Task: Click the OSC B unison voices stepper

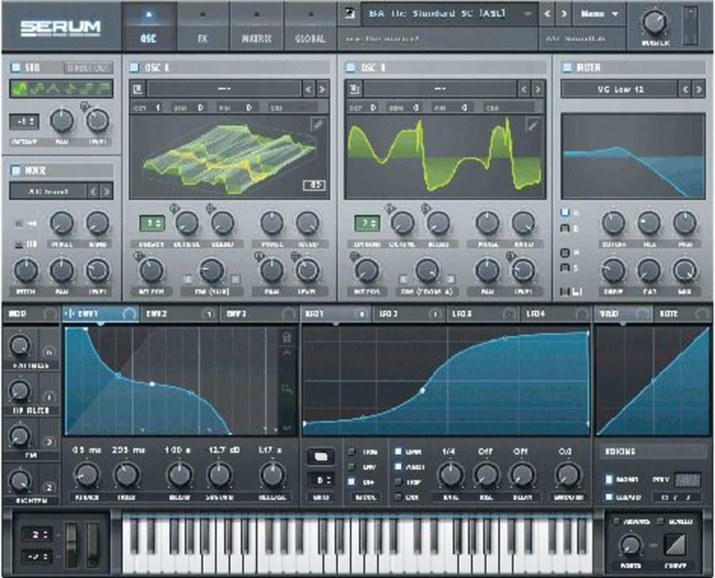Action: pos(367,224)
